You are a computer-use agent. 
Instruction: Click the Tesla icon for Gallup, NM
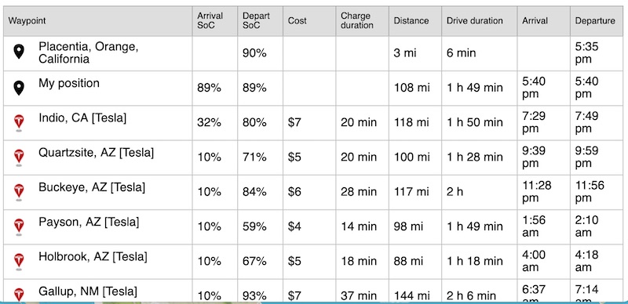point(19,295)
